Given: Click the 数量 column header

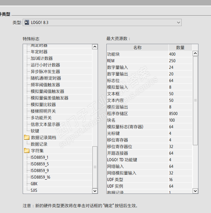Looking at the screenshot, I should click(180, 48).
